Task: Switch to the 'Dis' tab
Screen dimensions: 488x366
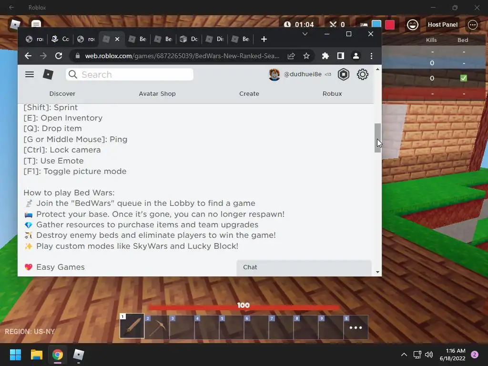Action: coord(215,39)
